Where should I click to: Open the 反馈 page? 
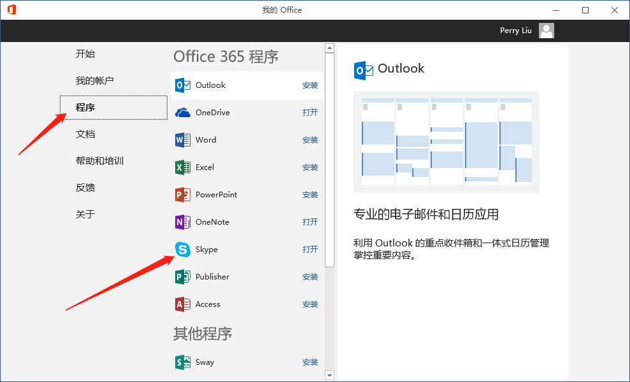coord(85,188)
